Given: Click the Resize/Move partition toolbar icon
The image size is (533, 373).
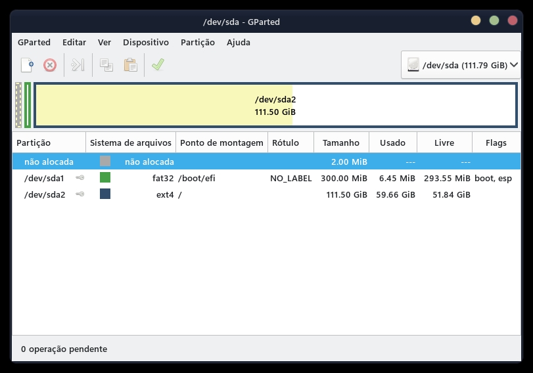Looking at the screenshot, I should 78,65.
